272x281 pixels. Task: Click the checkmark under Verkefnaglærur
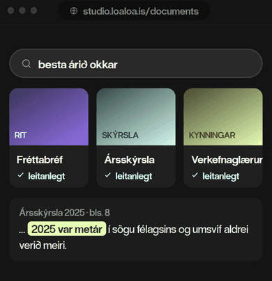(x=195, y=175)
